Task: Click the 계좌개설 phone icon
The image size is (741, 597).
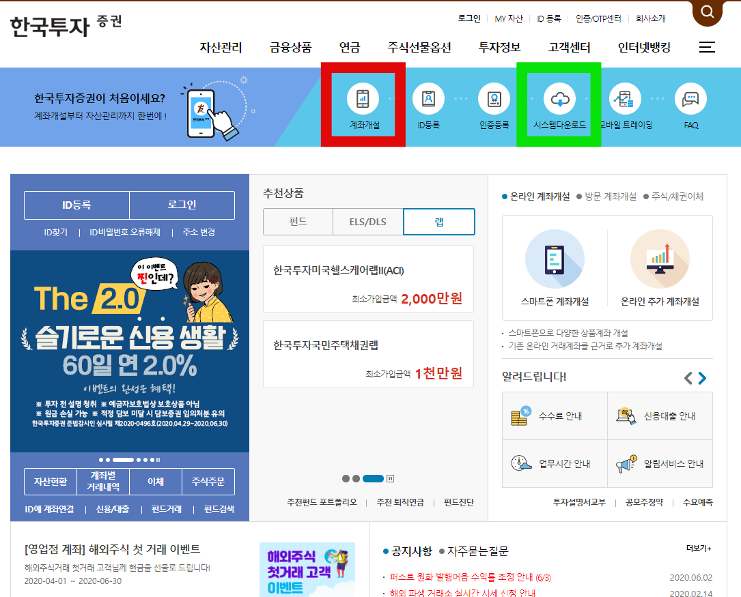Action: click(363, 99)
